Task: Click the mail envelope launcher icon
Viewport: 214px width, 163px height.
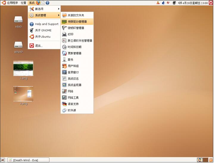Action: click(43, 3)
